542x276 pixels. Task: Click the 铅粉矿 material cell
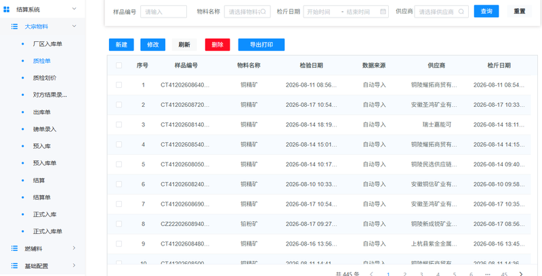click(249, 224)
